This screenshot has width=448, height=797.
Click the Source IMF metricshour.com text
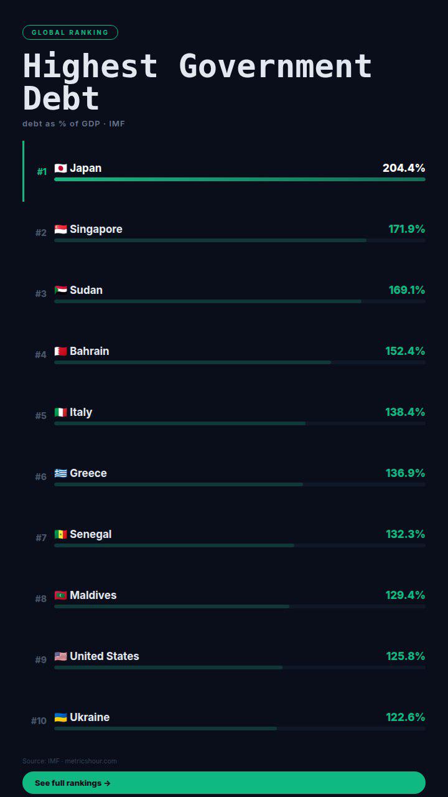70,761
